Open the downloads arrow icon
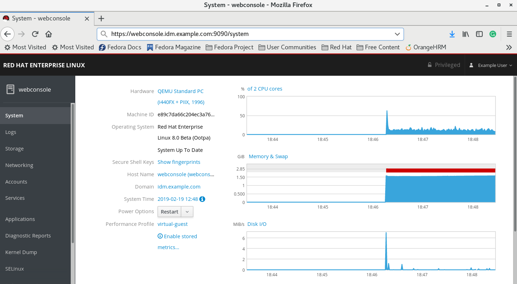517x284 pixels. coord(452,34)
